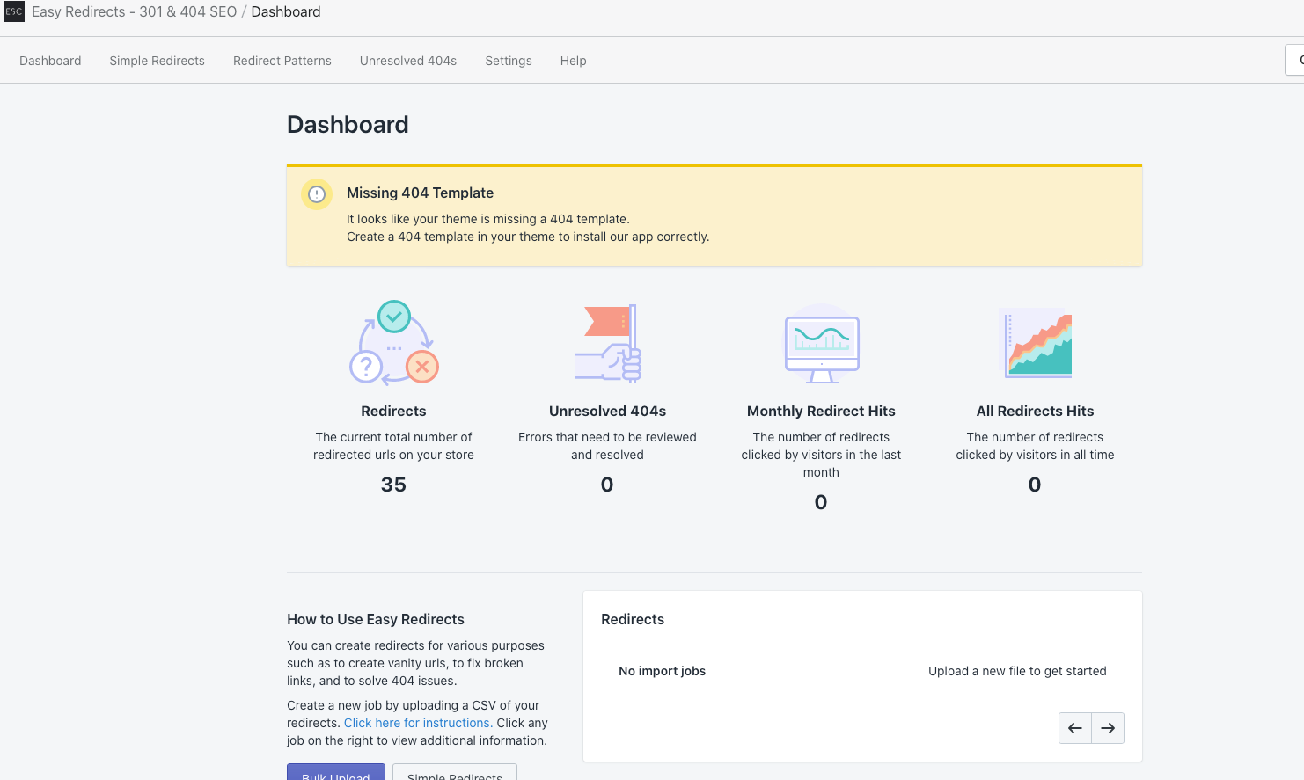Click the Unresolved 404s stat heading

click(x=607, y=411)
